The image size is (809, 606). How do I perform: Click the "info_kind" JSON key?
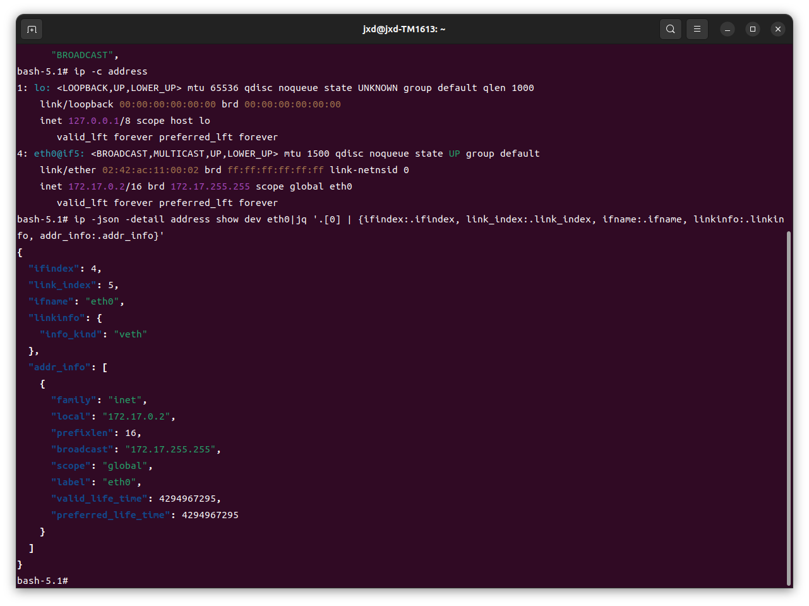(71, 334)
